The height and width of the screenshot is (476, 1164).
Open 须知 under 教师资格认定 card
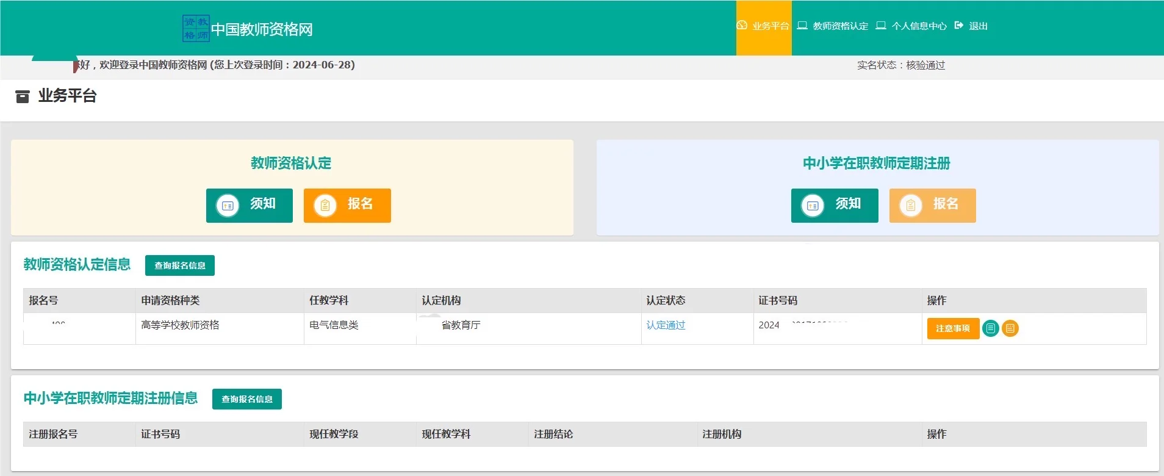tap(250, 206)
